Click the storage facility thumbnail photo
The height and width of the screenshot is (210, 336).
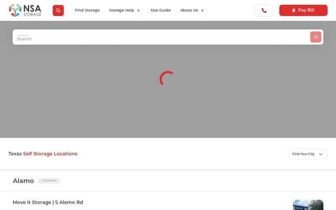(x=308, y=205)
